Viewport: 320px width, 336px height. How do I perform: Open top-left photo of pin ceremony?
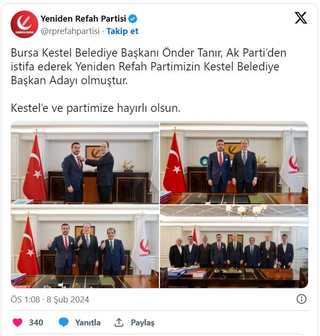tap(85, 162)
